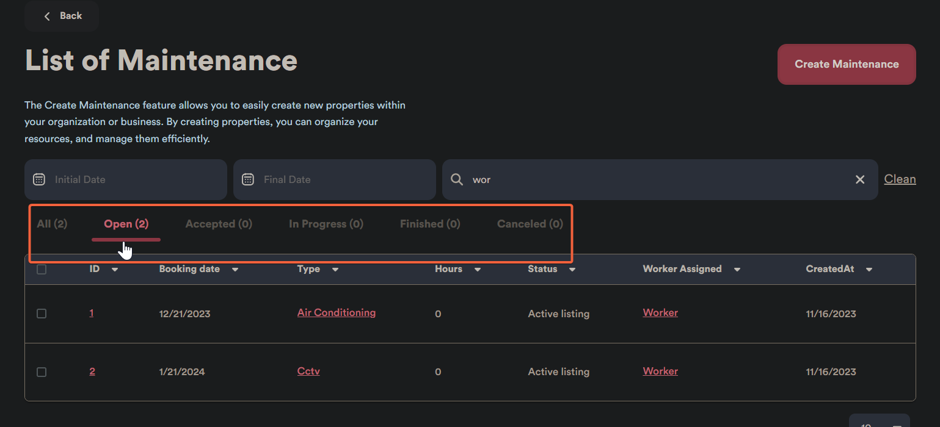Switch to the Accepted tab

click(x=219, y=224)
